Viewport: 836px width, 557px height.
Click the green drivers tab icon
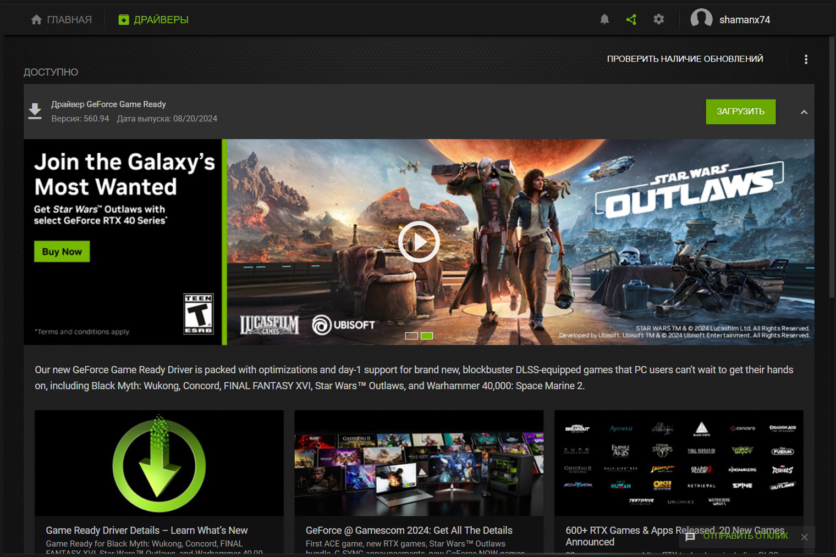[x=124, y=20]
